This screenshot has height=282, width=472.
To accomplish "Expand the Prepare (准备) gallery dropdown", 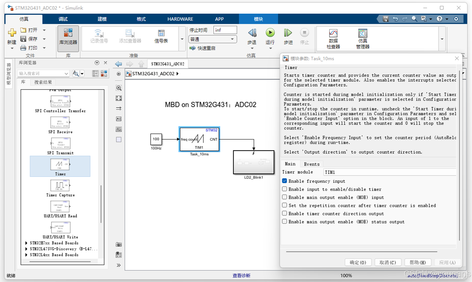I will 182,39.
